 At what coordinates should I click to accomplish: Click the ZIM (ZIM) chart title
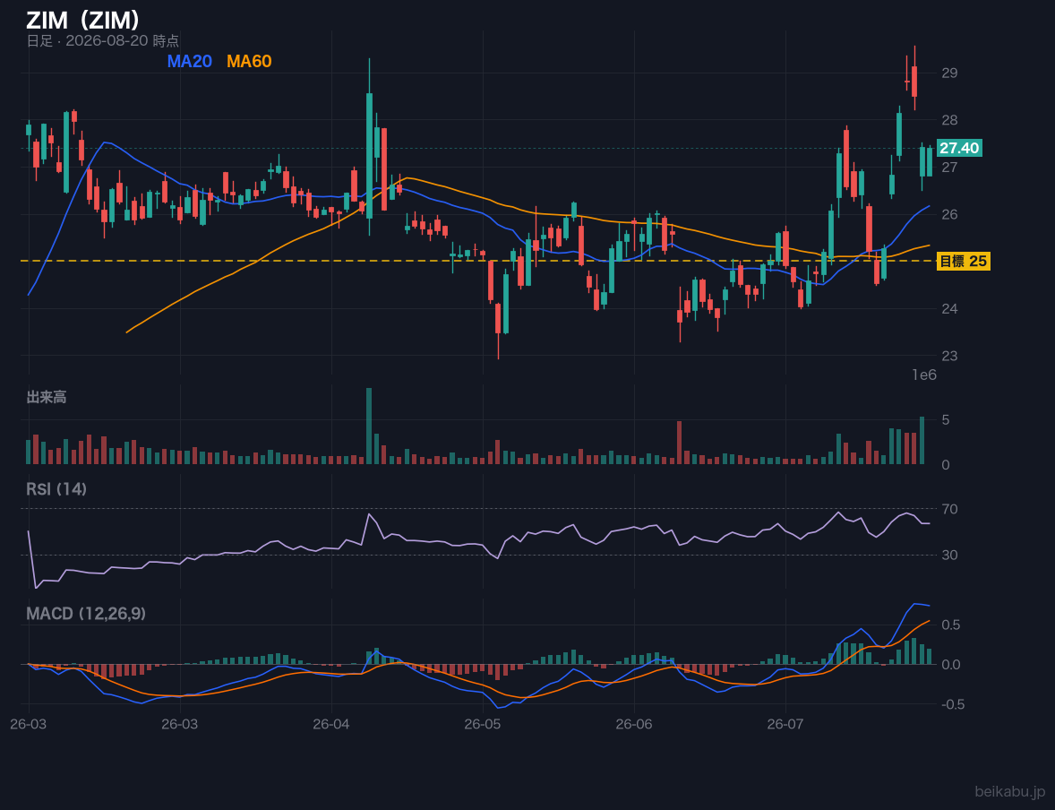coord(82,20)
